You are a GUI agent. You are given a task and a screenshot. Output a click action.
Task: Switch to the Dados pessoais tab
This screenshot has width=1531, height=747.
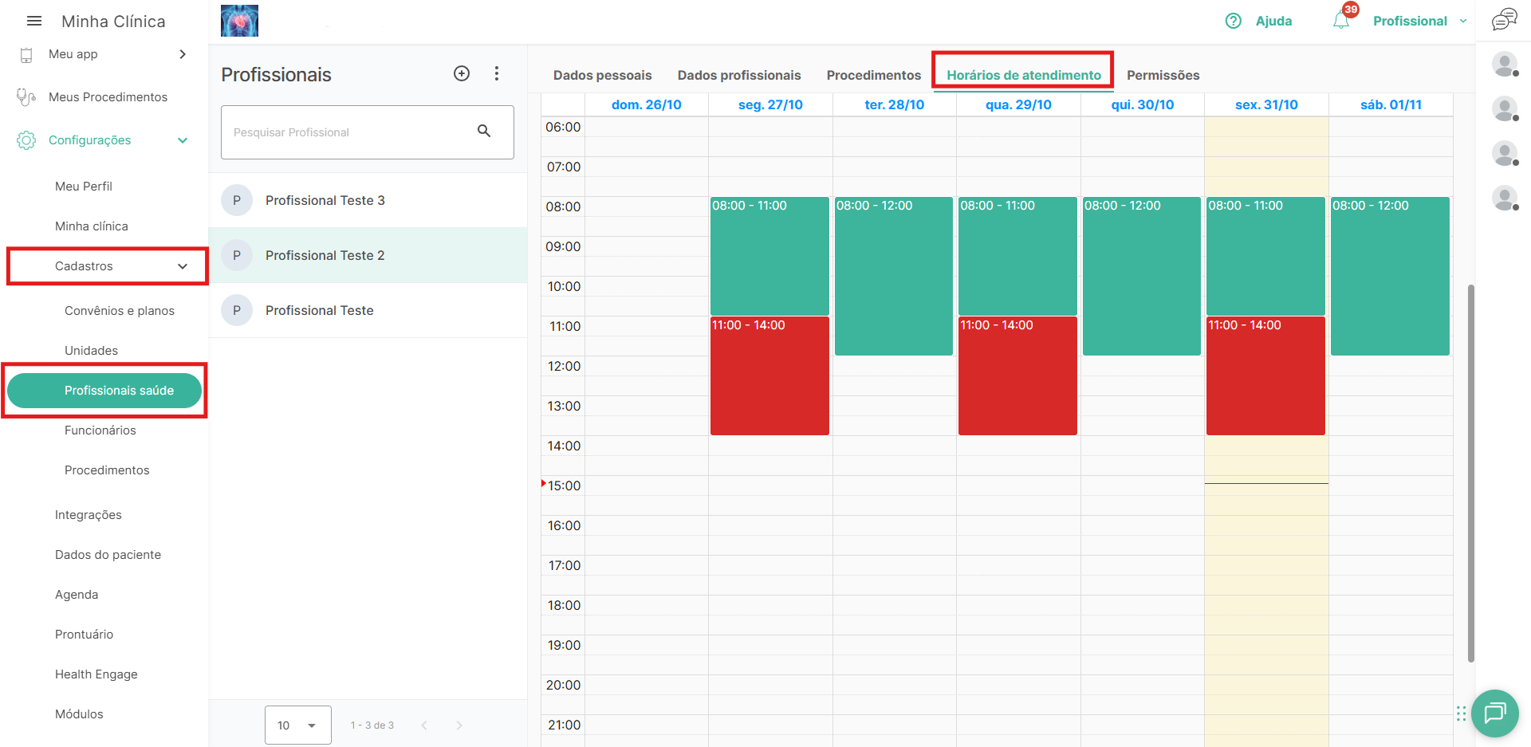tap(602, 75)
